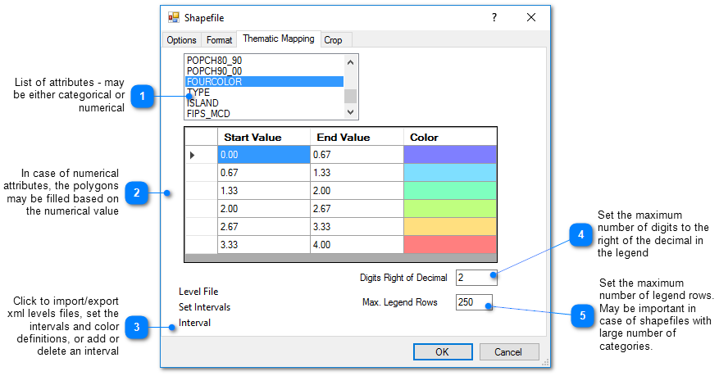The height and width of the screenshot is (376, 719).
Task: Click the Shapefile dialog title icon
Action: (174, 17)
